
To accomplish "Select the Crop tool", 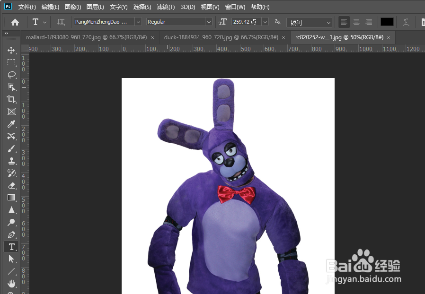I will (x=11, y=99).
